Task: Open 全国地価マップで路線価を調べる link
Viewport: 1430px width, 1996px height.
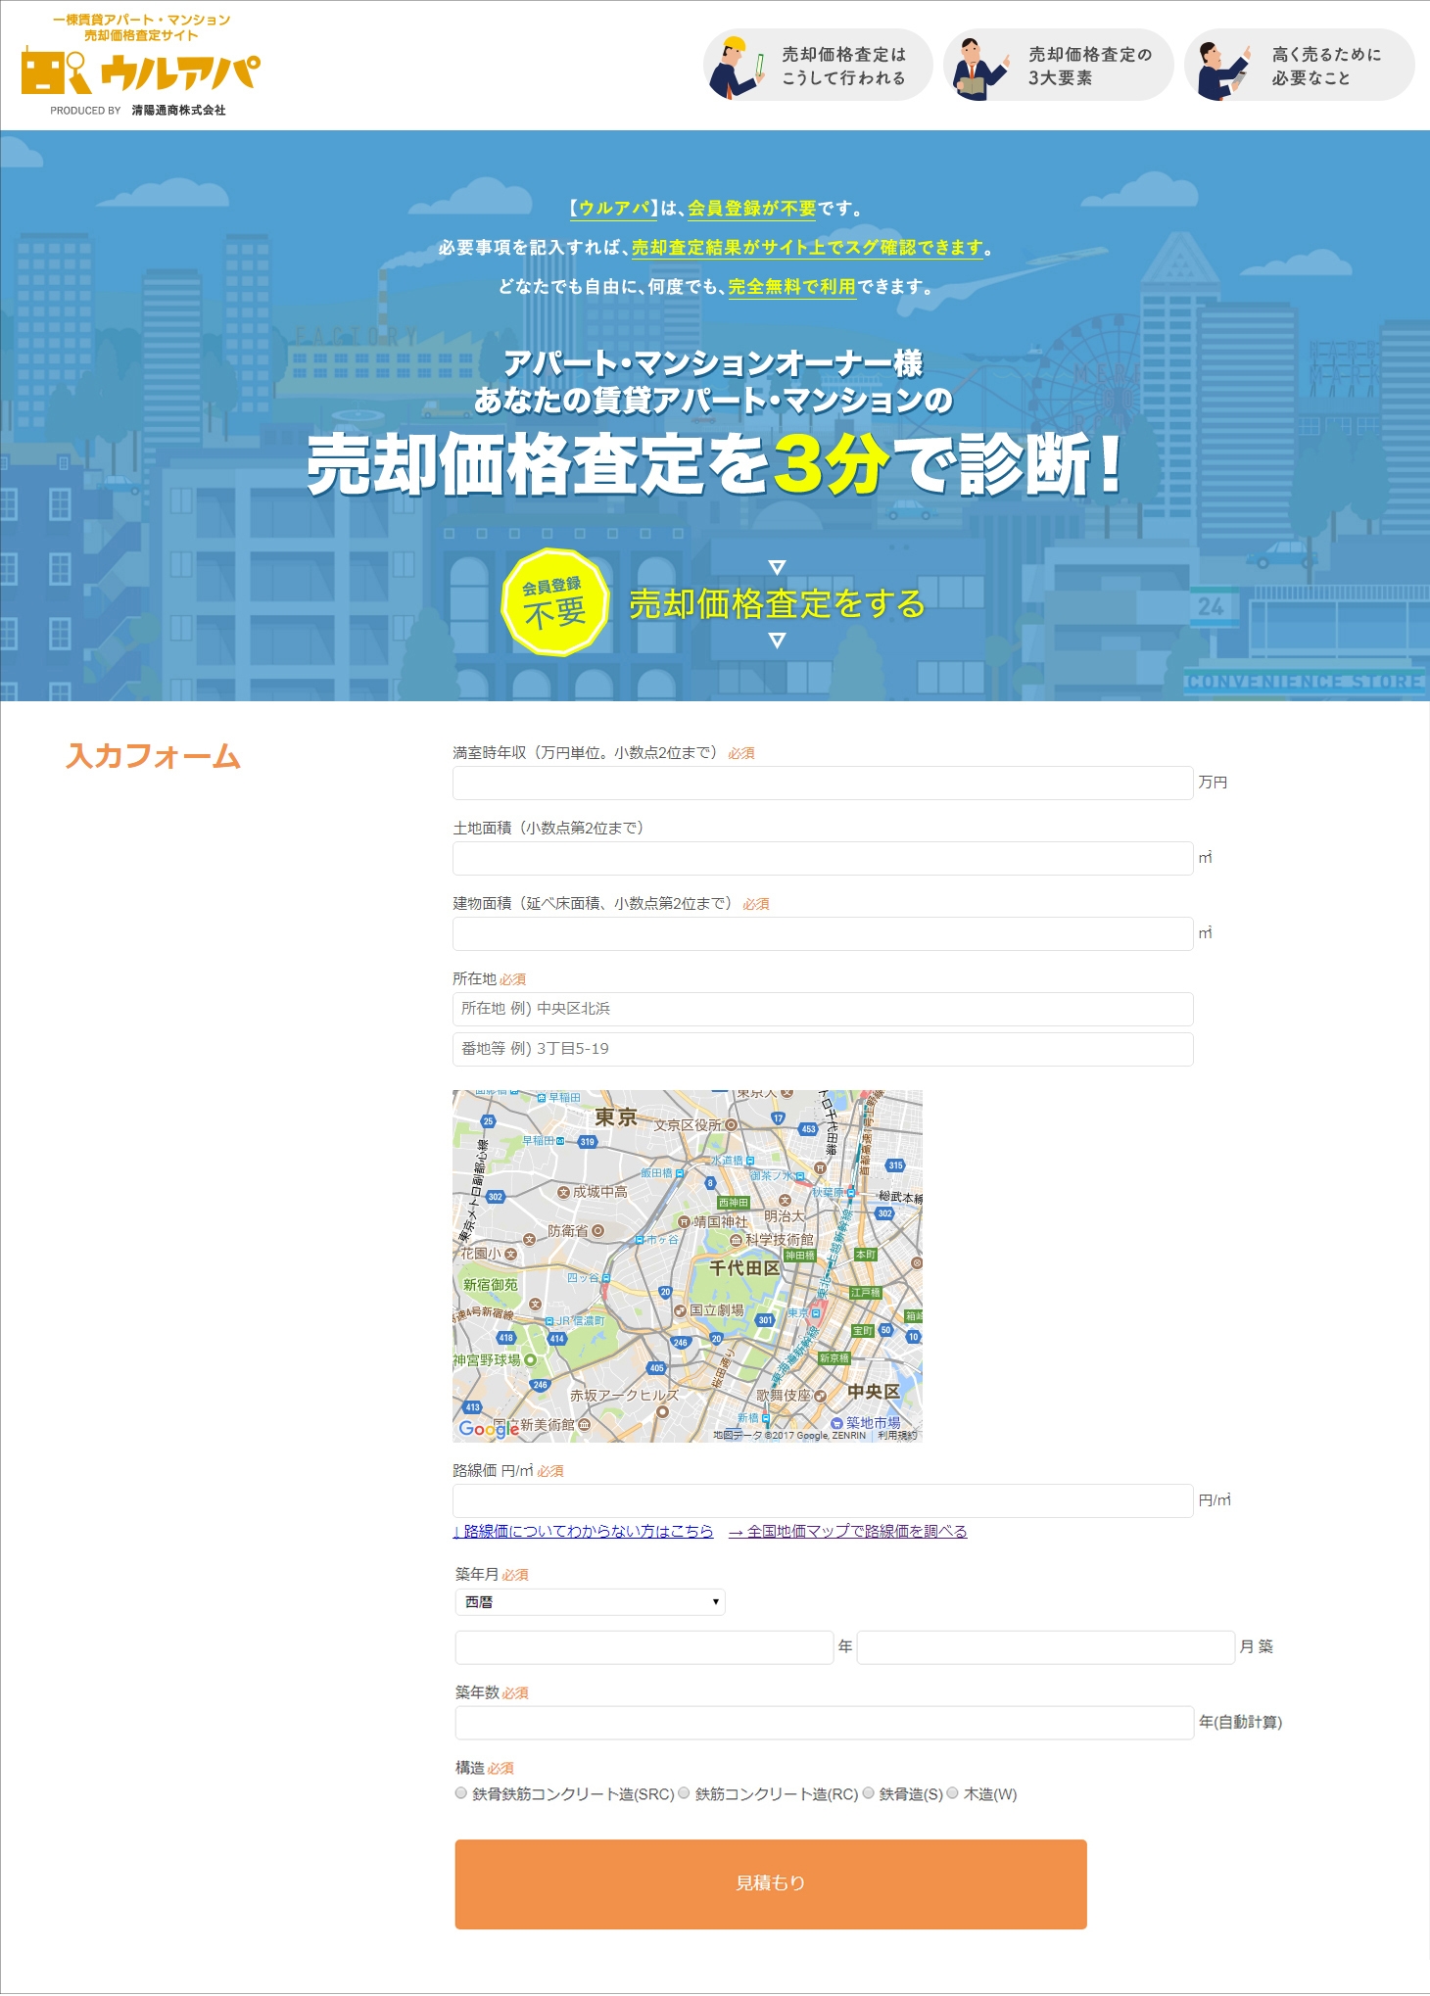Action: pyautogui.click(x=848, y=1531)
